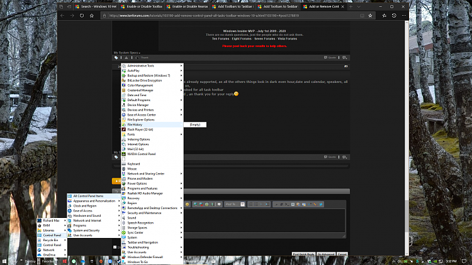Click the browser vertical scrollbar
Screen dimensions: 472x265
coord(407,138)
